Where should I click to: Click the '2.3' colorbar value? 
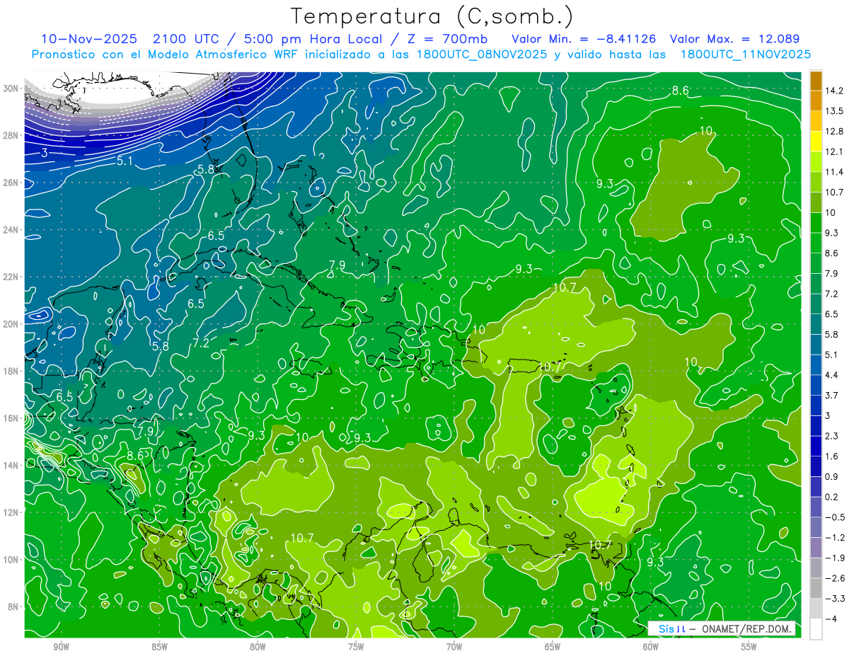point(832,436)
